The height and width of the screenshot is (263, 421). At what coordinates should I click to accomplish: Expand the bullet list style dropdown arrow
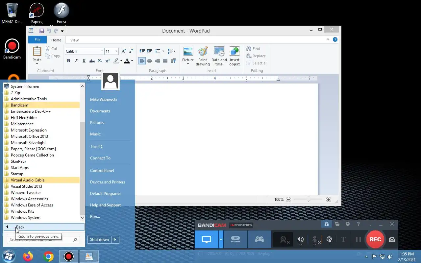[163, 51]
